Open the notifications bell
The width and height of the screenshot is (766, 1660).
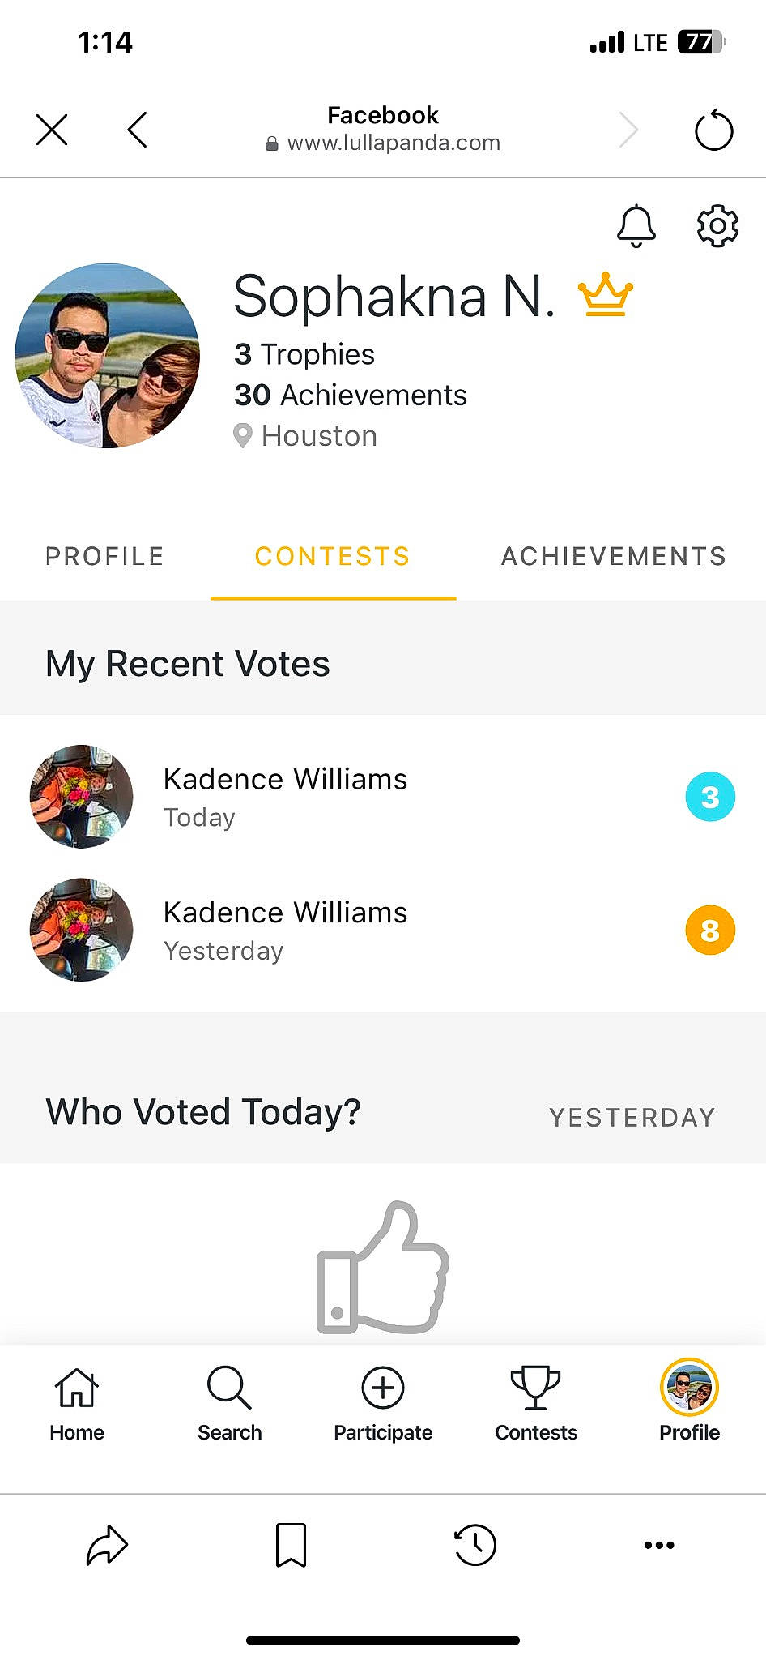636,225
